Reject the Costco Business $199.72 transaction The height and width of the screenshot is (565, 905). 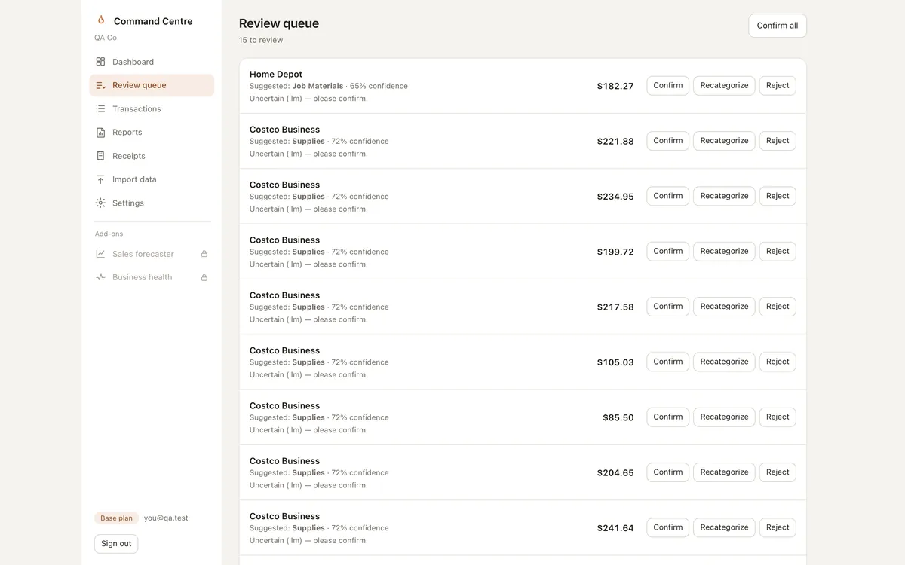coord(778,252)
